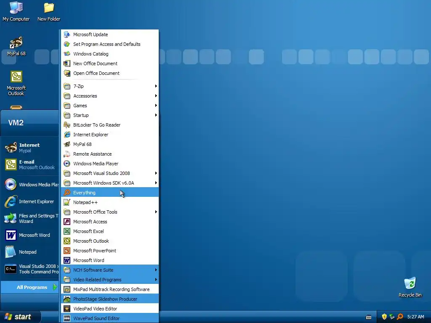
Task: Open the Games program folder
Action: tap(110, 106)
